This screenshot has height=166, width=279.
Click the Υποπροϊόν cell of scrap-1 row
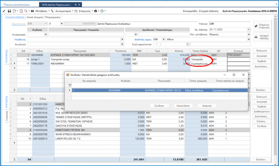click(200, 59)
